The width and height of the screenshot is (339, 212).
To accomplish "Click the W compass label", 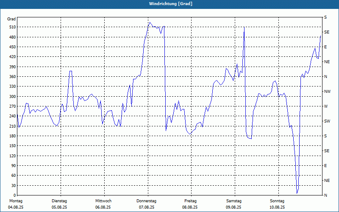I will [x=326, y=106].
